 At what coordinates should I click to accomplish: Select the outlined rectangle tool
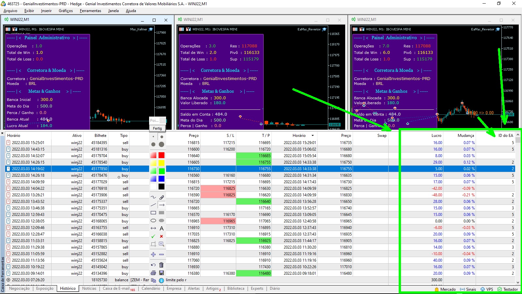pos(153,213)
